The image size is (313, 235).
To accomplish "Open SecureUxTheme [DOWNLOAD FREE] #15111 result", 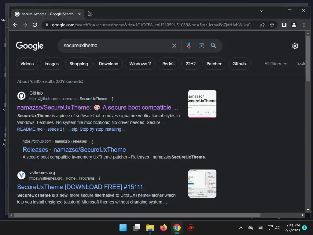I will (x=80, y=187).
